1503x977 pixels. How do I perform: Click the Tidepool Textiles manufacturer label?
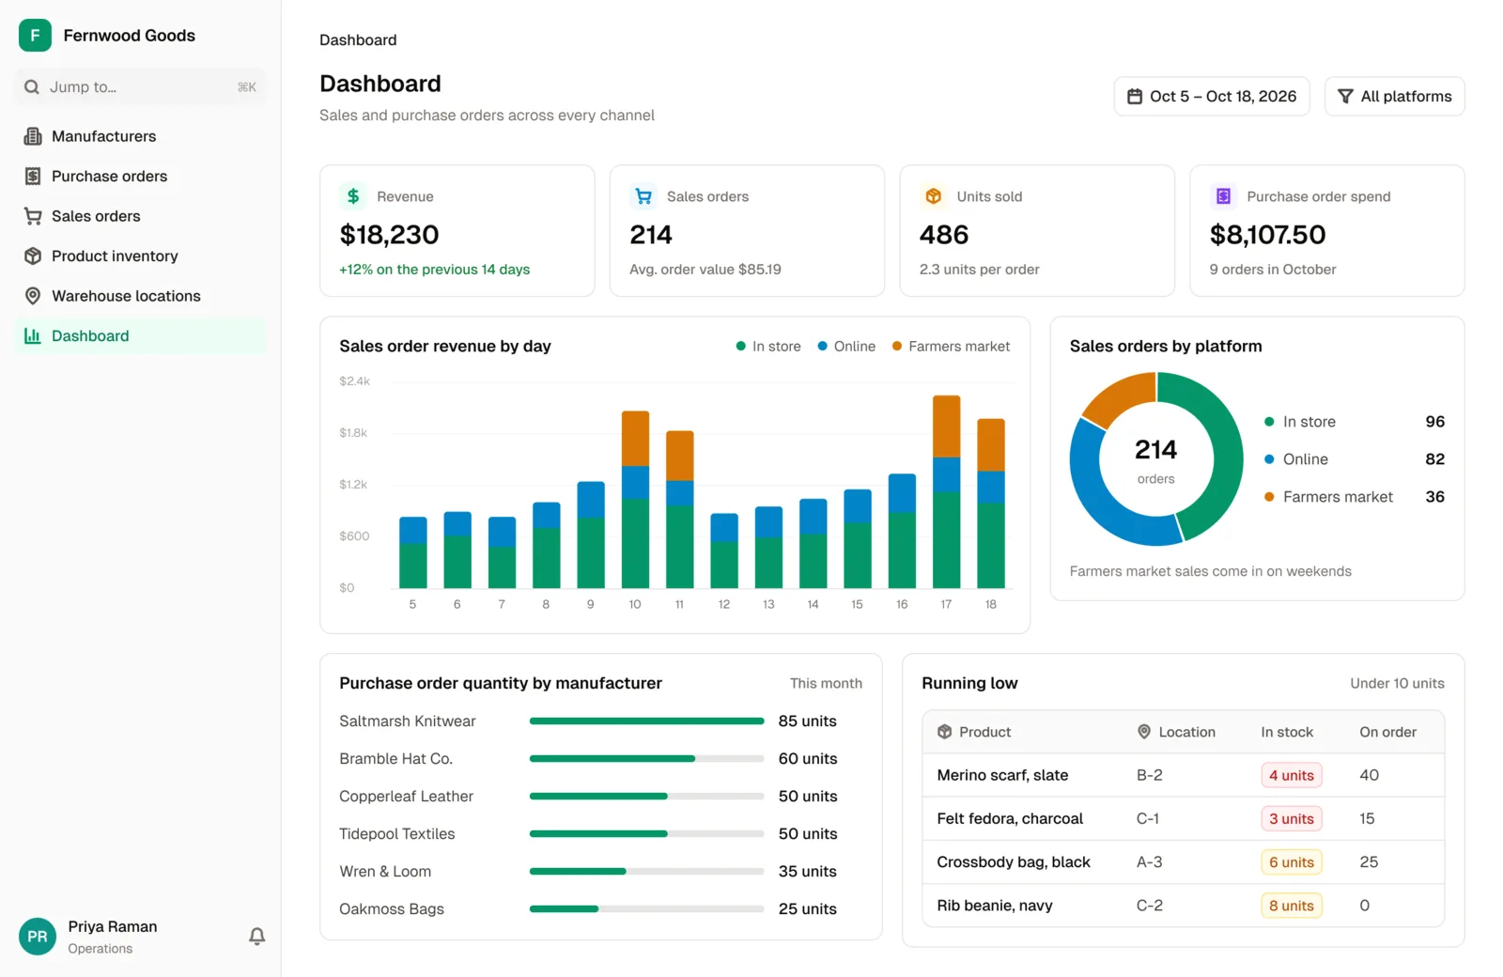[396, 834]
